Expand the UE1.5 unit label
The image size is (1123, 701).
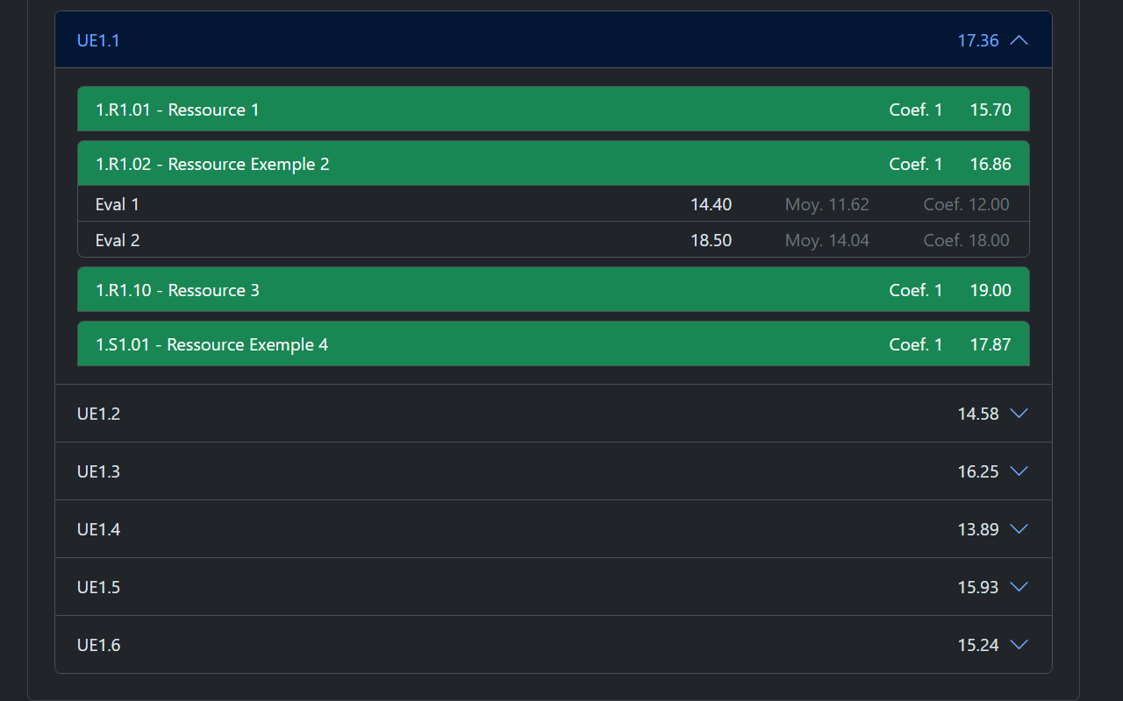pyautogui.click(x=99, y=587)
